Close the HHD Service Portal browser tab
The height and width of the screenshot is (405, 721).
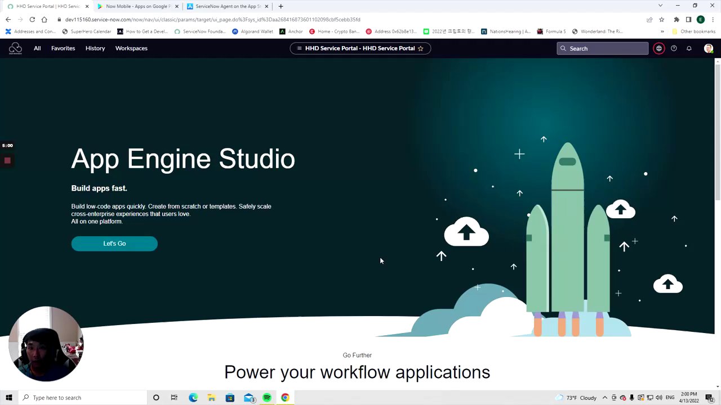click(x=87, y=6)
